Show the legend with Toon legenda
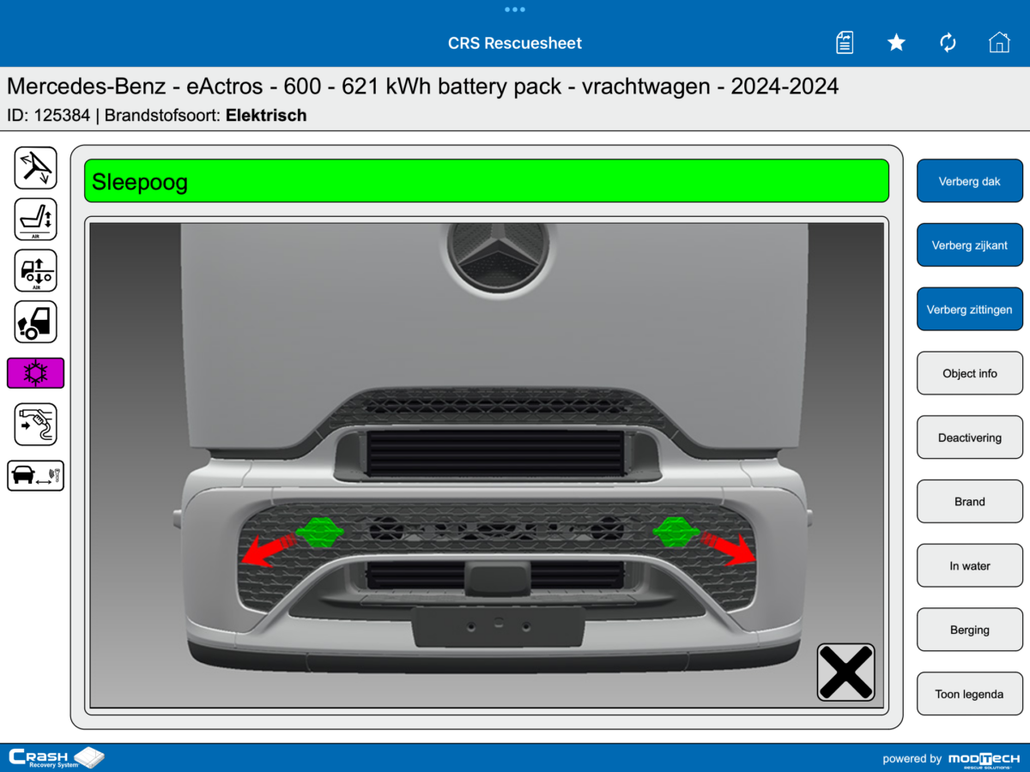The width and height of the screenshot is (1030, 772). (970, 694)
